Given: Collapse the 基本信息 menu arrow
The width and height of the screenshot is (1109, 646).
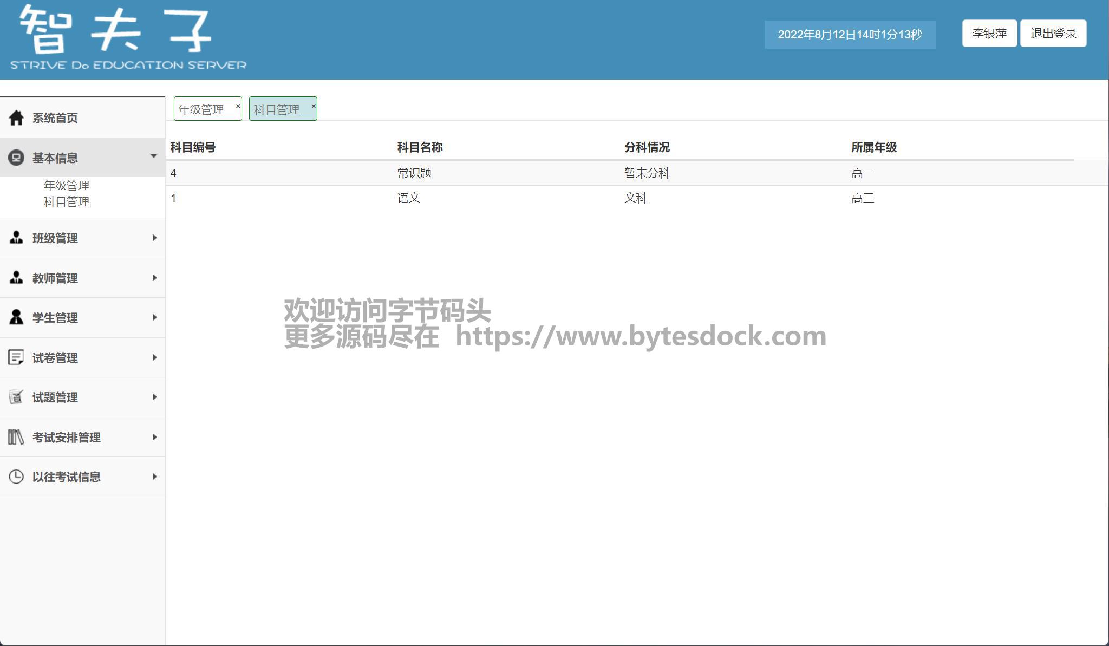Looking at the screenshot, I should 154,156.
